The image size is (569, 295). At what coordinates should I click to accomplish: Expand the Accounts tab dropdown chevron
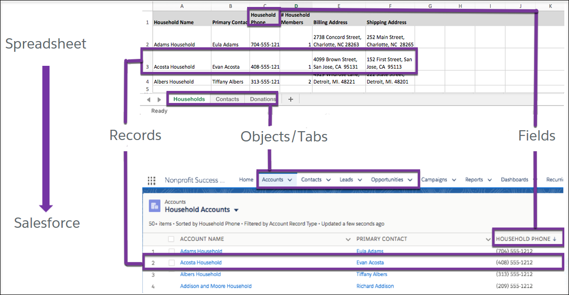(290, 180)
